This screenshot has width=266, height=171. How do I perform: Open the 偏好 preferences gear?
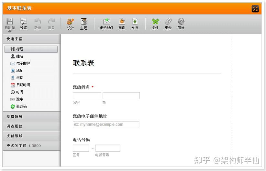click(181, 22)
